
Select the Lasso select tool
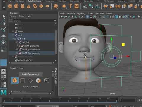pyautogui.click(x=4, y=23)
